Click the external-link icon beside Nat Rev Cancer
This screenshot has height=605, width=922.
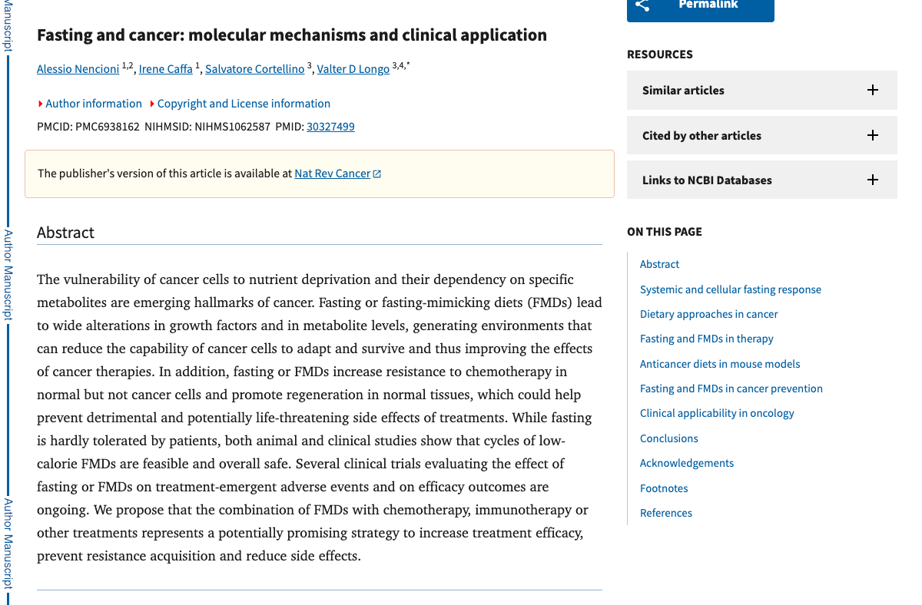click(376, 173)
